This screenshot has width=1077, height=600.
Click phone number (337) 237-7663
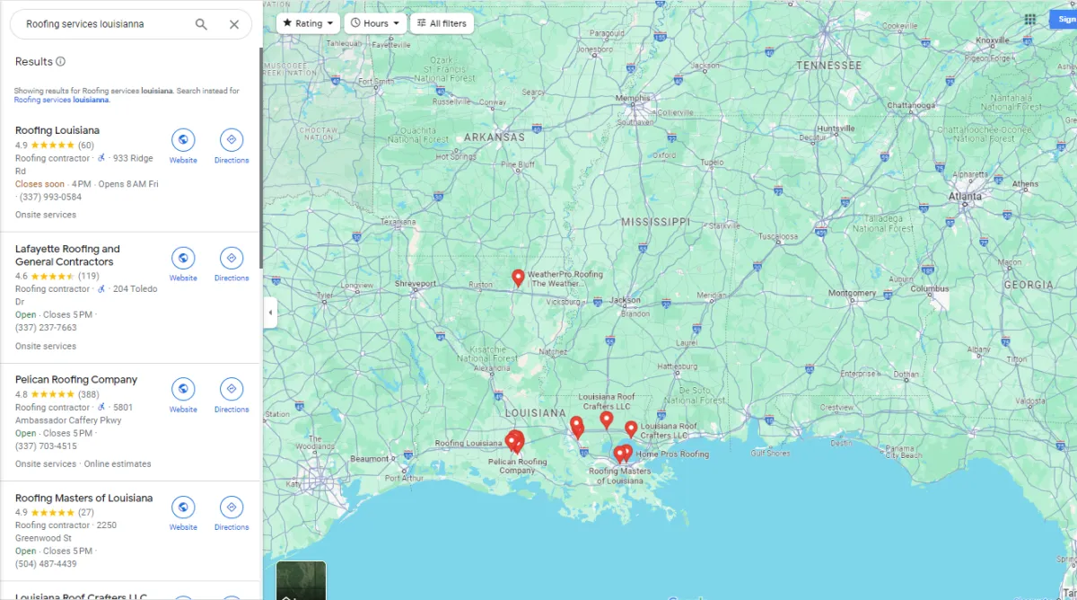point(46,328)
